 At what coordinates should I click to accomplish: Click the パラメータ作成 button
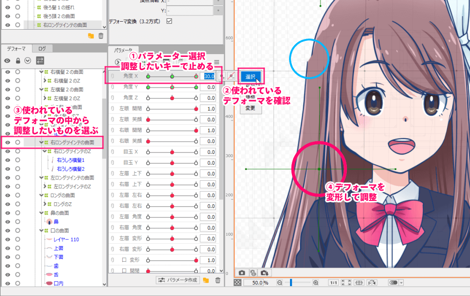pyautogui.click(x=178, y=280)
